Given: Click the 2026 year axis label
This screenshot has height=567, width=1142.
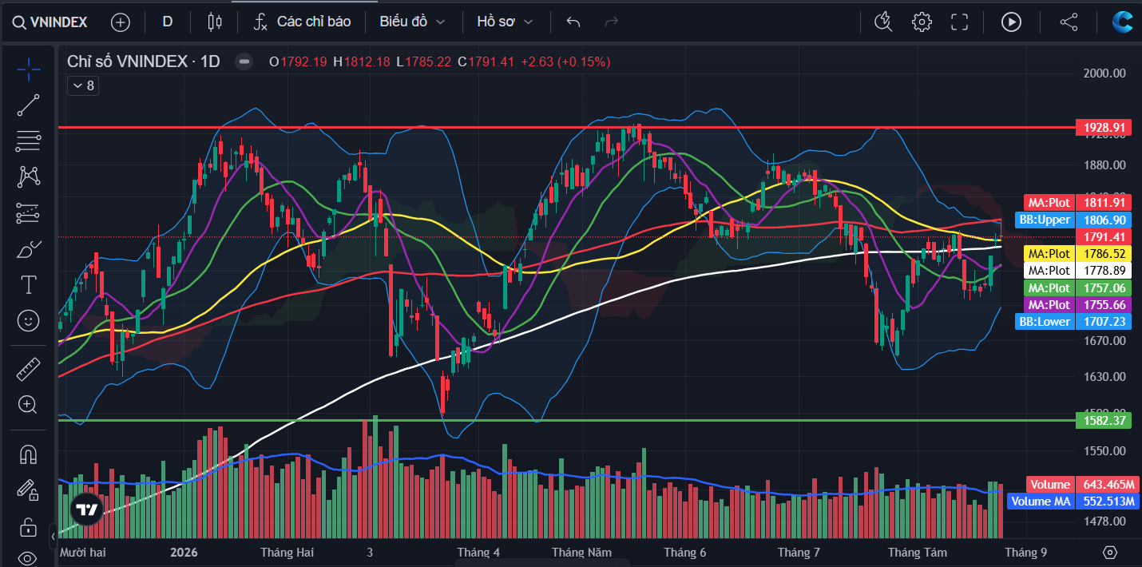Looking at the screenshot, I should (x=184, y=553).
